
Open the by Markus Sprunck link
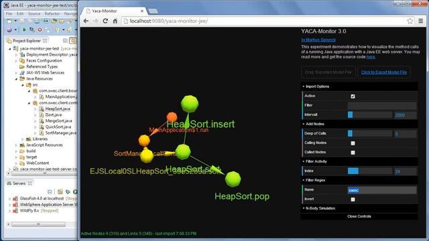pos(318,40)
